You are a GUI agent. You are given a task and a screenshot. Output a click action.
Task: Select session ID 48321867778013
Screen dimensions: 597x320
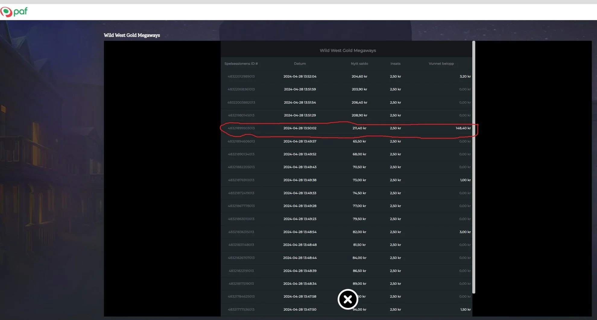click(241, 206)
